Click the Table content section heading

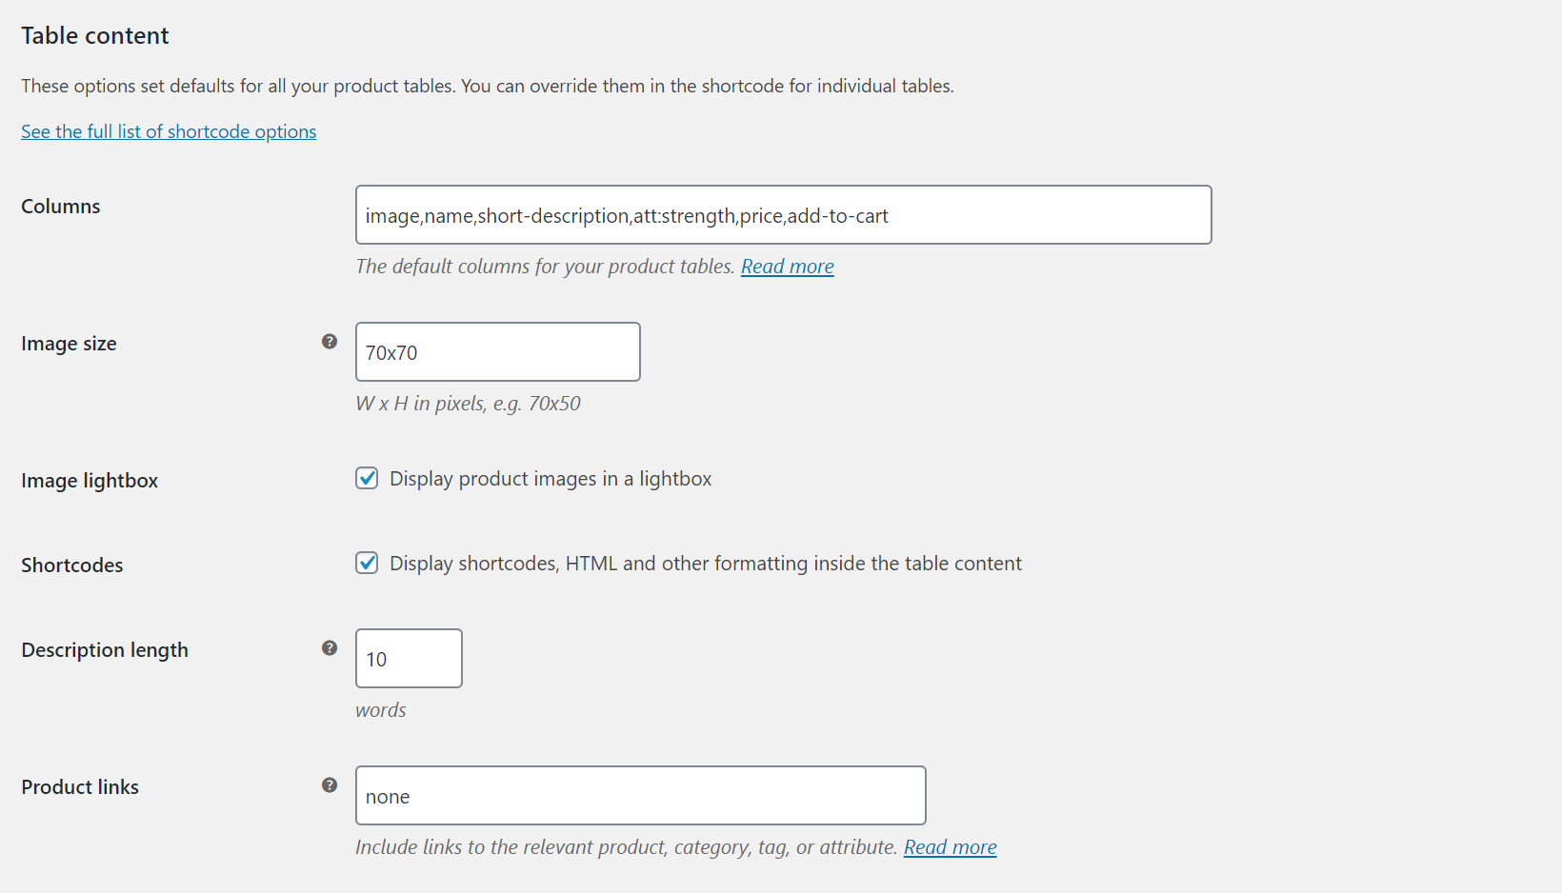tap(95, 36)
